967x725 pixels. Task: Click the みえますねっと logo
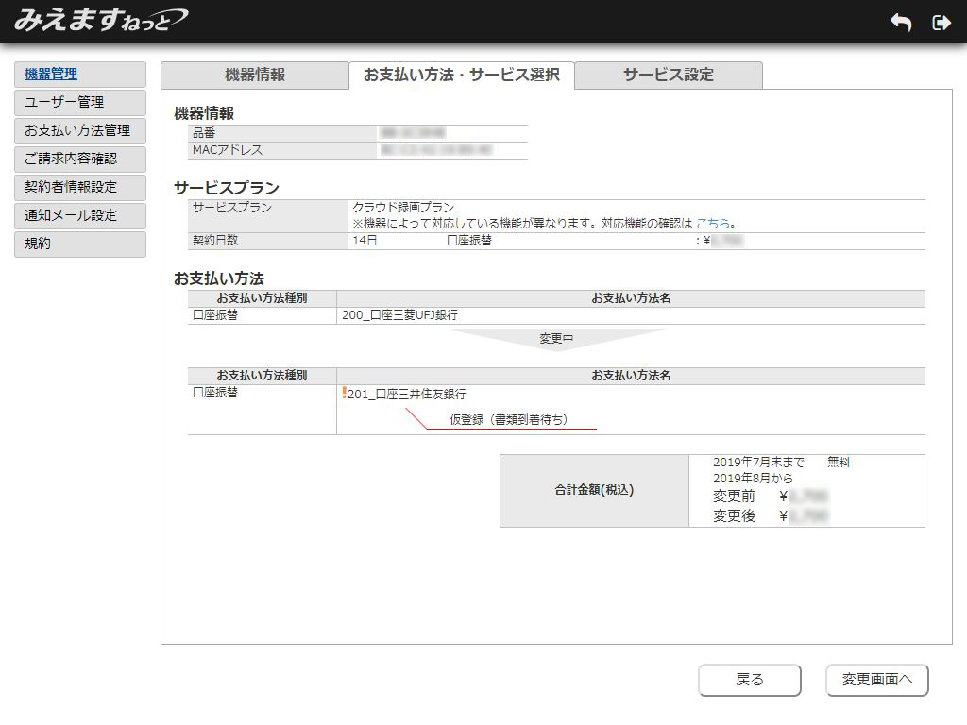[x=94, y=20]
